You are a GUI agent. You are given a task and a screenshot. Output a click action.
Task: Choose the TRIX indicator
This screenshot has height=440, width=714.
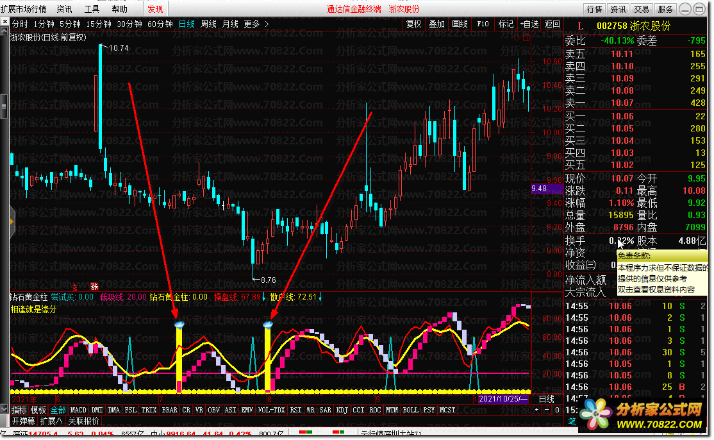tap(149, 410)
